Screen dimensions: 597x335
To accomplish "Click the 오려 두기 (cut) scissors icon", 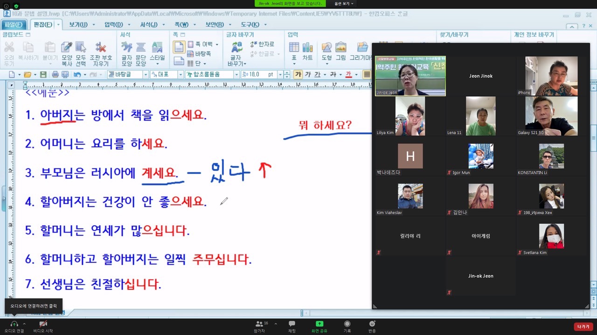I will [x=9, y=47].
